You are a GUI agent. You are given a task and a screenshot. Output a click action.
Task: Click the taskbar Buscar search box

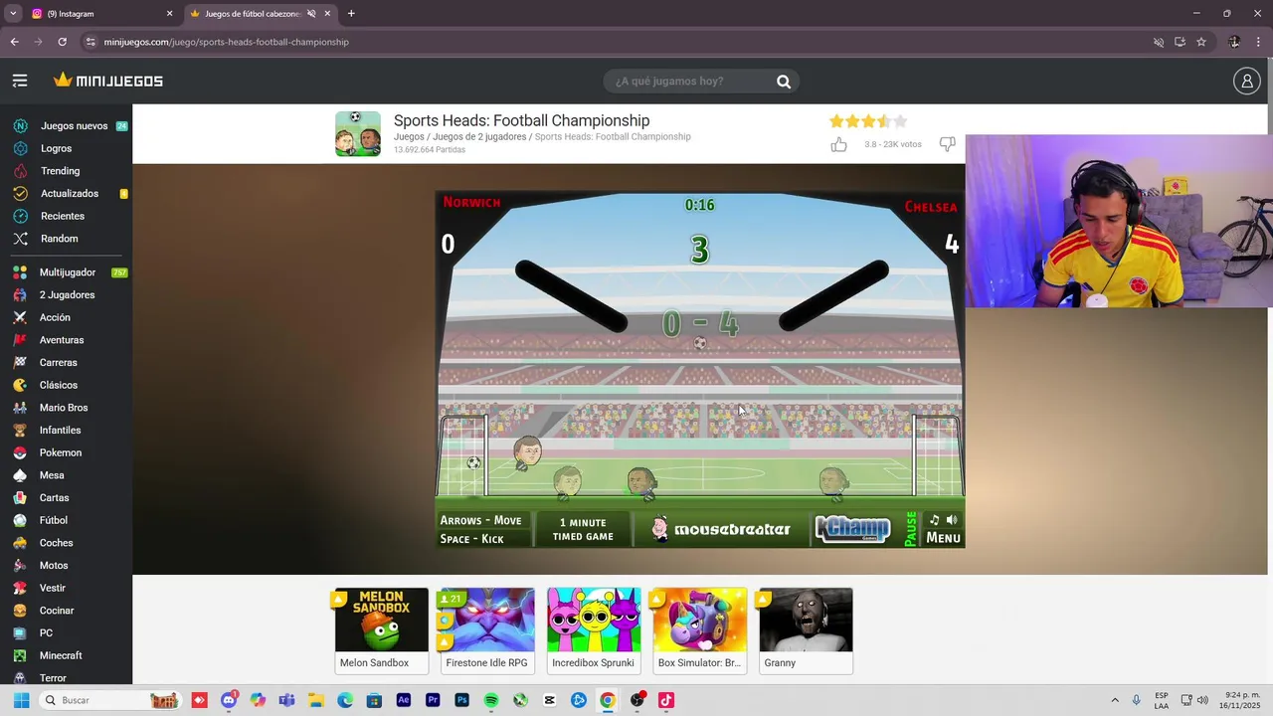click(x=109, y=700)
